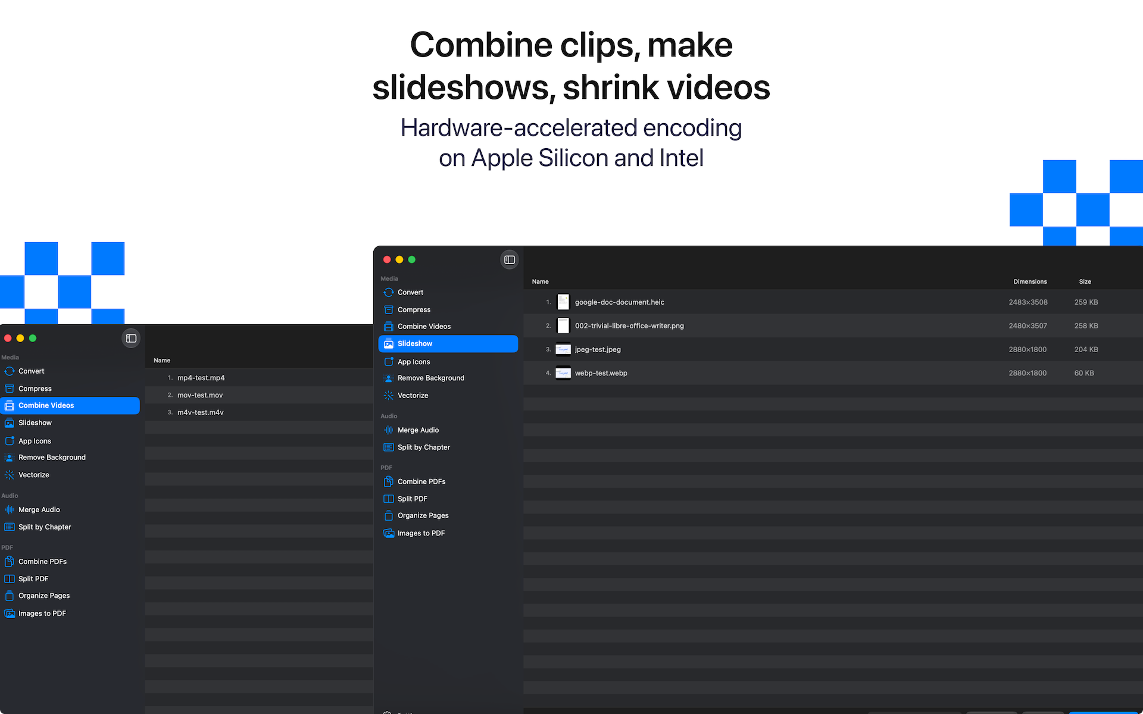Screen dimensions: 1143x714
Task: Click Images to PDF icon in Slideshow window
Action: click(x=389, y=533)
